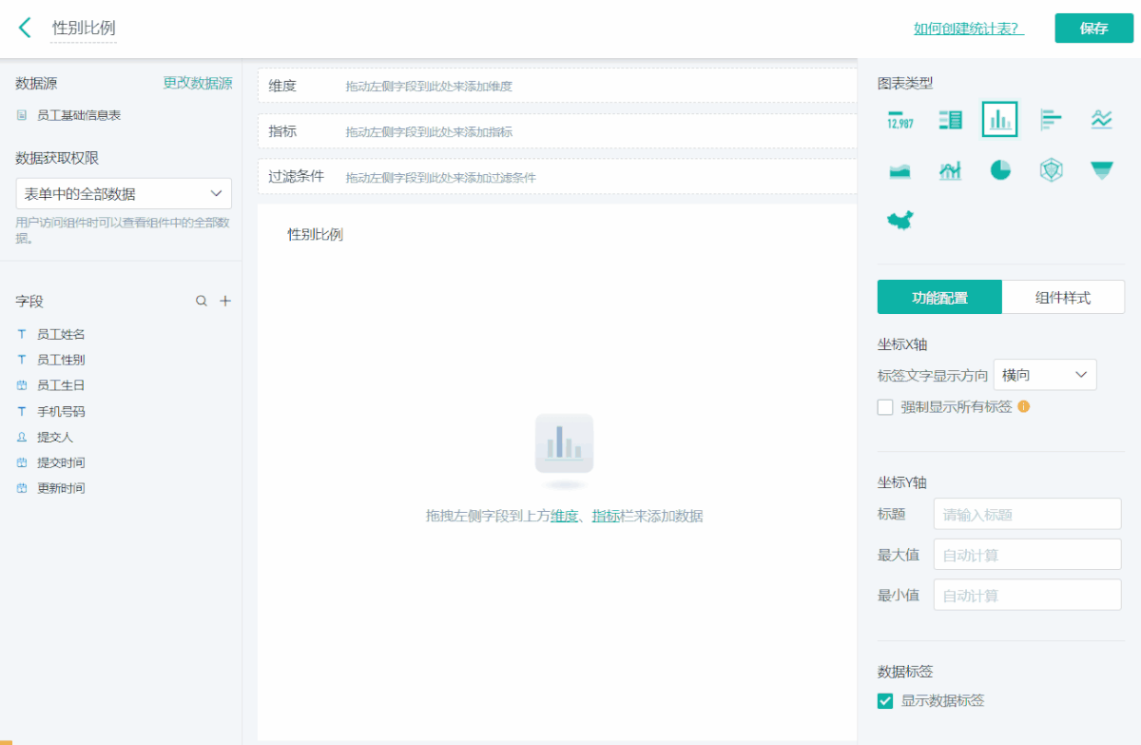Select the area chart type
The height and width of the screenshot is (745, 1141).
point(899,170)
